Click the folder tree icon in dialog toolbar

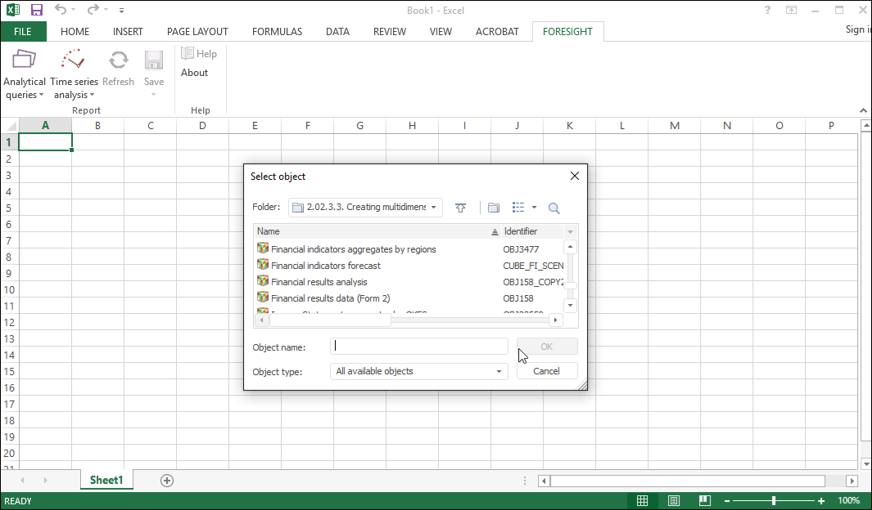[x=494, y=208]
